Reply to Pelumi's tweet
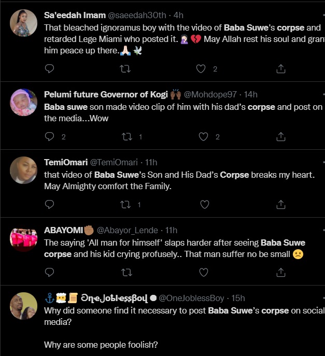The image size is (325, 356). click(x=50, y=136)
